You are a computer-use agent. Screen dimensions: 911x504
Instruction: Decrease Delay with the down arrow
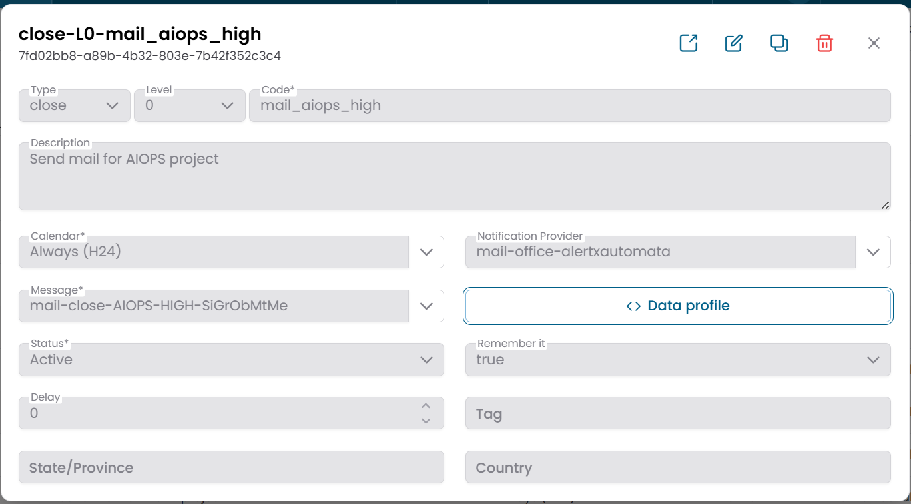click(426, 421)
